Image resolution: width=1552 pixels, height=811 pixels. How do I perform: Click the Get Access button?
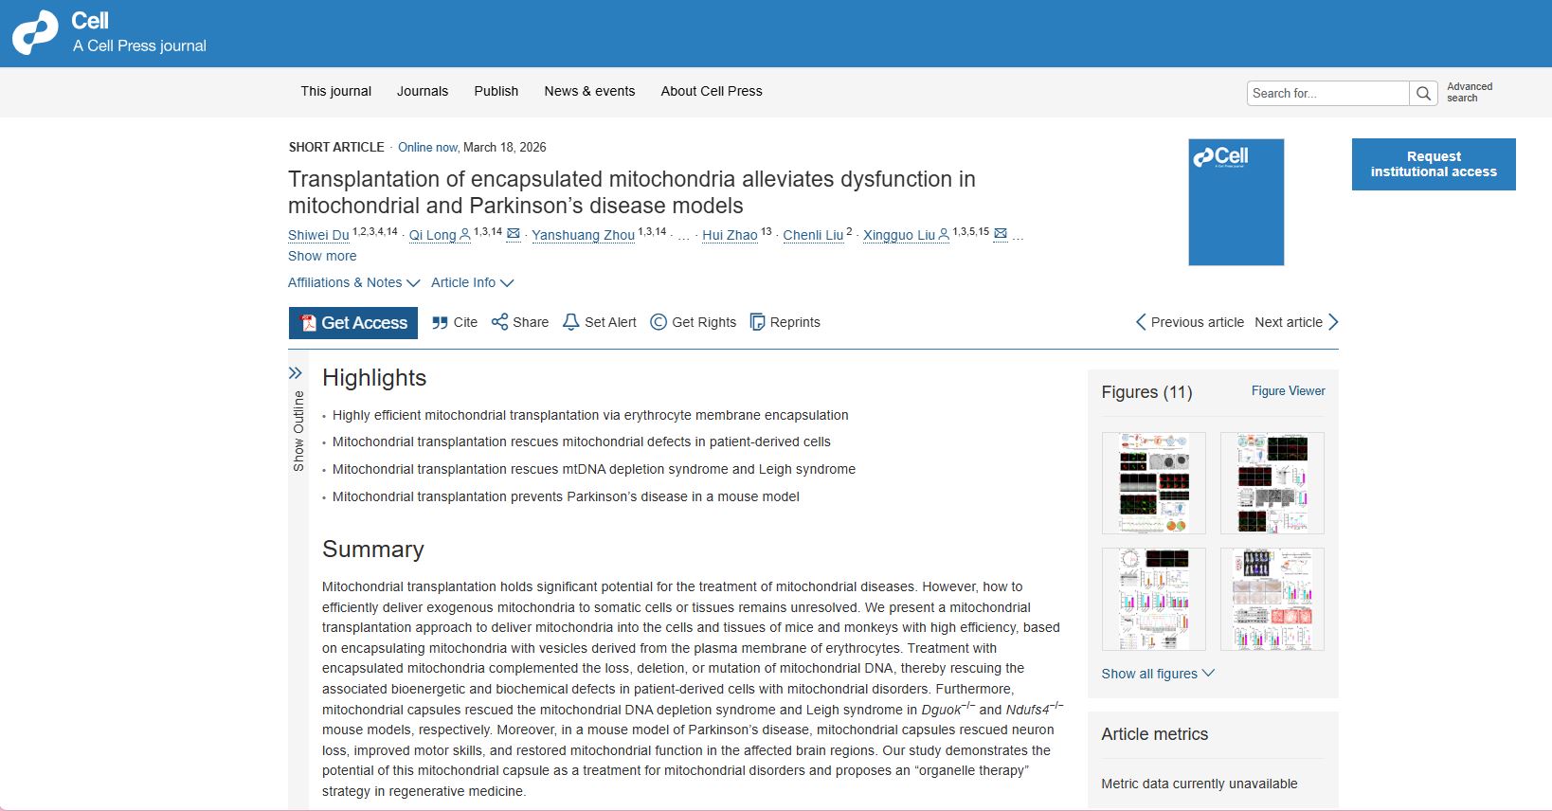[x=353, y=322]
